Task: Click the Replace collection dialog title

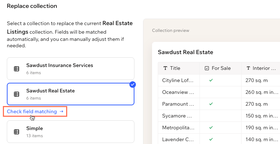Action: click(x=32, y=6)
